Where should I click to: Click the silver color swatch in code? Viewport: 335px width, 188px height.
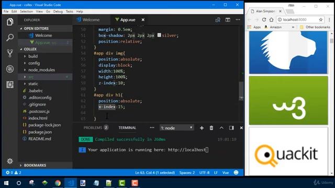click(159, 35)
